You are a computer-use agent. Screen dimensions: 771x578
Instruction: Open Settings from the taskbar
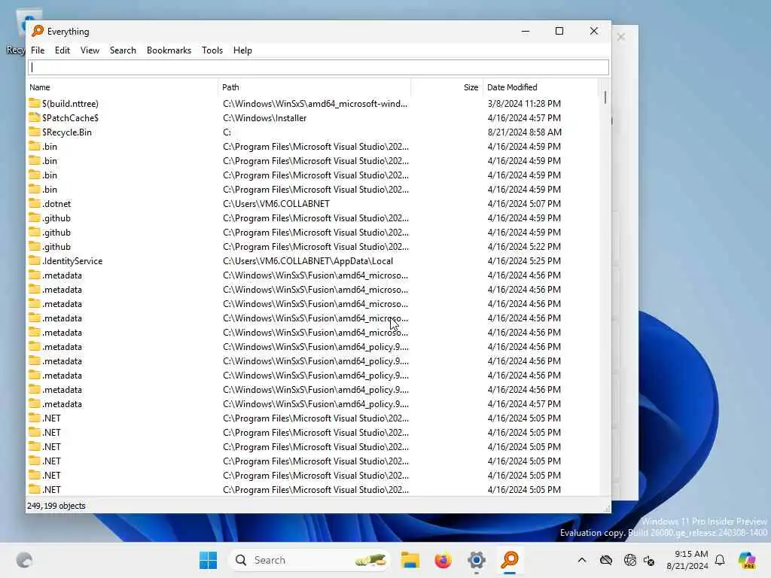pyautogui.click(x=477, y=560)
